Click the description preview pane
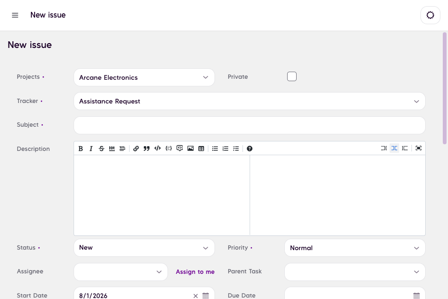Image resolution: width=448 pixels, height=299 pixels. point(337,195)
